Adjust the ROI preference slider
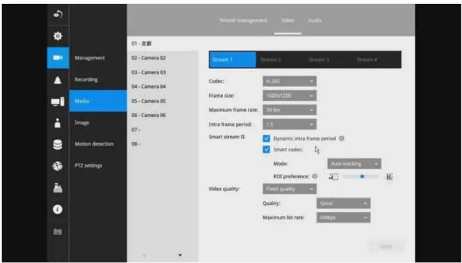Screen dimensions: 462x263 [361, 176]
